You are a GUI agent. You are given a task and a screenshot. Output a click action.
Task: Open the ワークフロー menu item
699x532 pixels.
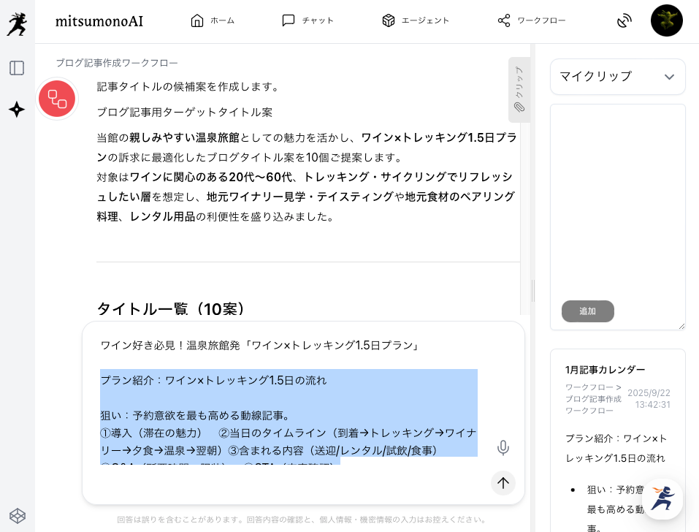tap(531, 20)
